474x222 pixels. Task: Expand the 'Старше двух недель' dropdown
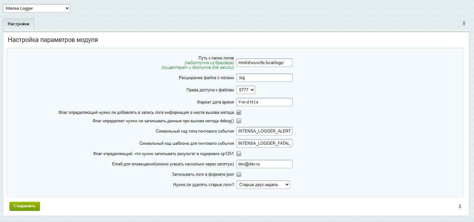click(263, 185)
